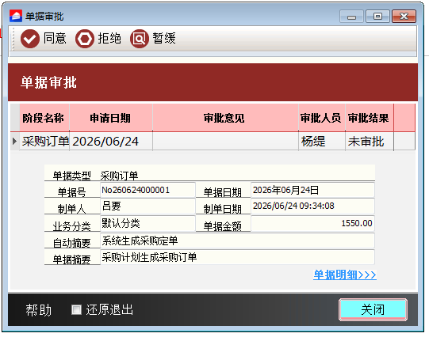
Task: Maximize the 单据审批 window
Action: (377, 17)
